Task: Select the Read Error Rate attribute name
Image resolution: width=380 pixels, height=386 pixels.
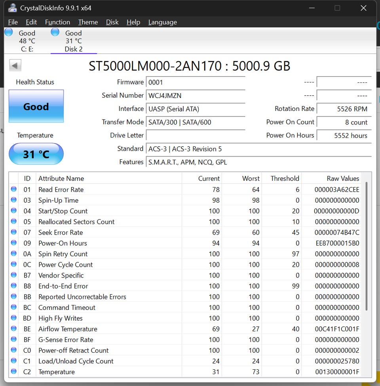Action: click(x=61, y=189)
